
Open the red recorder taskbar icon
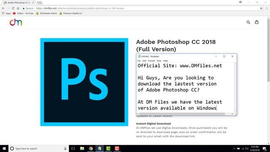pos(117,148)
